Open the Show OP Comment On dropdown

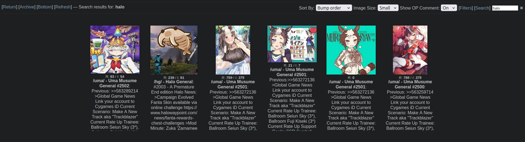coord(449,8)
